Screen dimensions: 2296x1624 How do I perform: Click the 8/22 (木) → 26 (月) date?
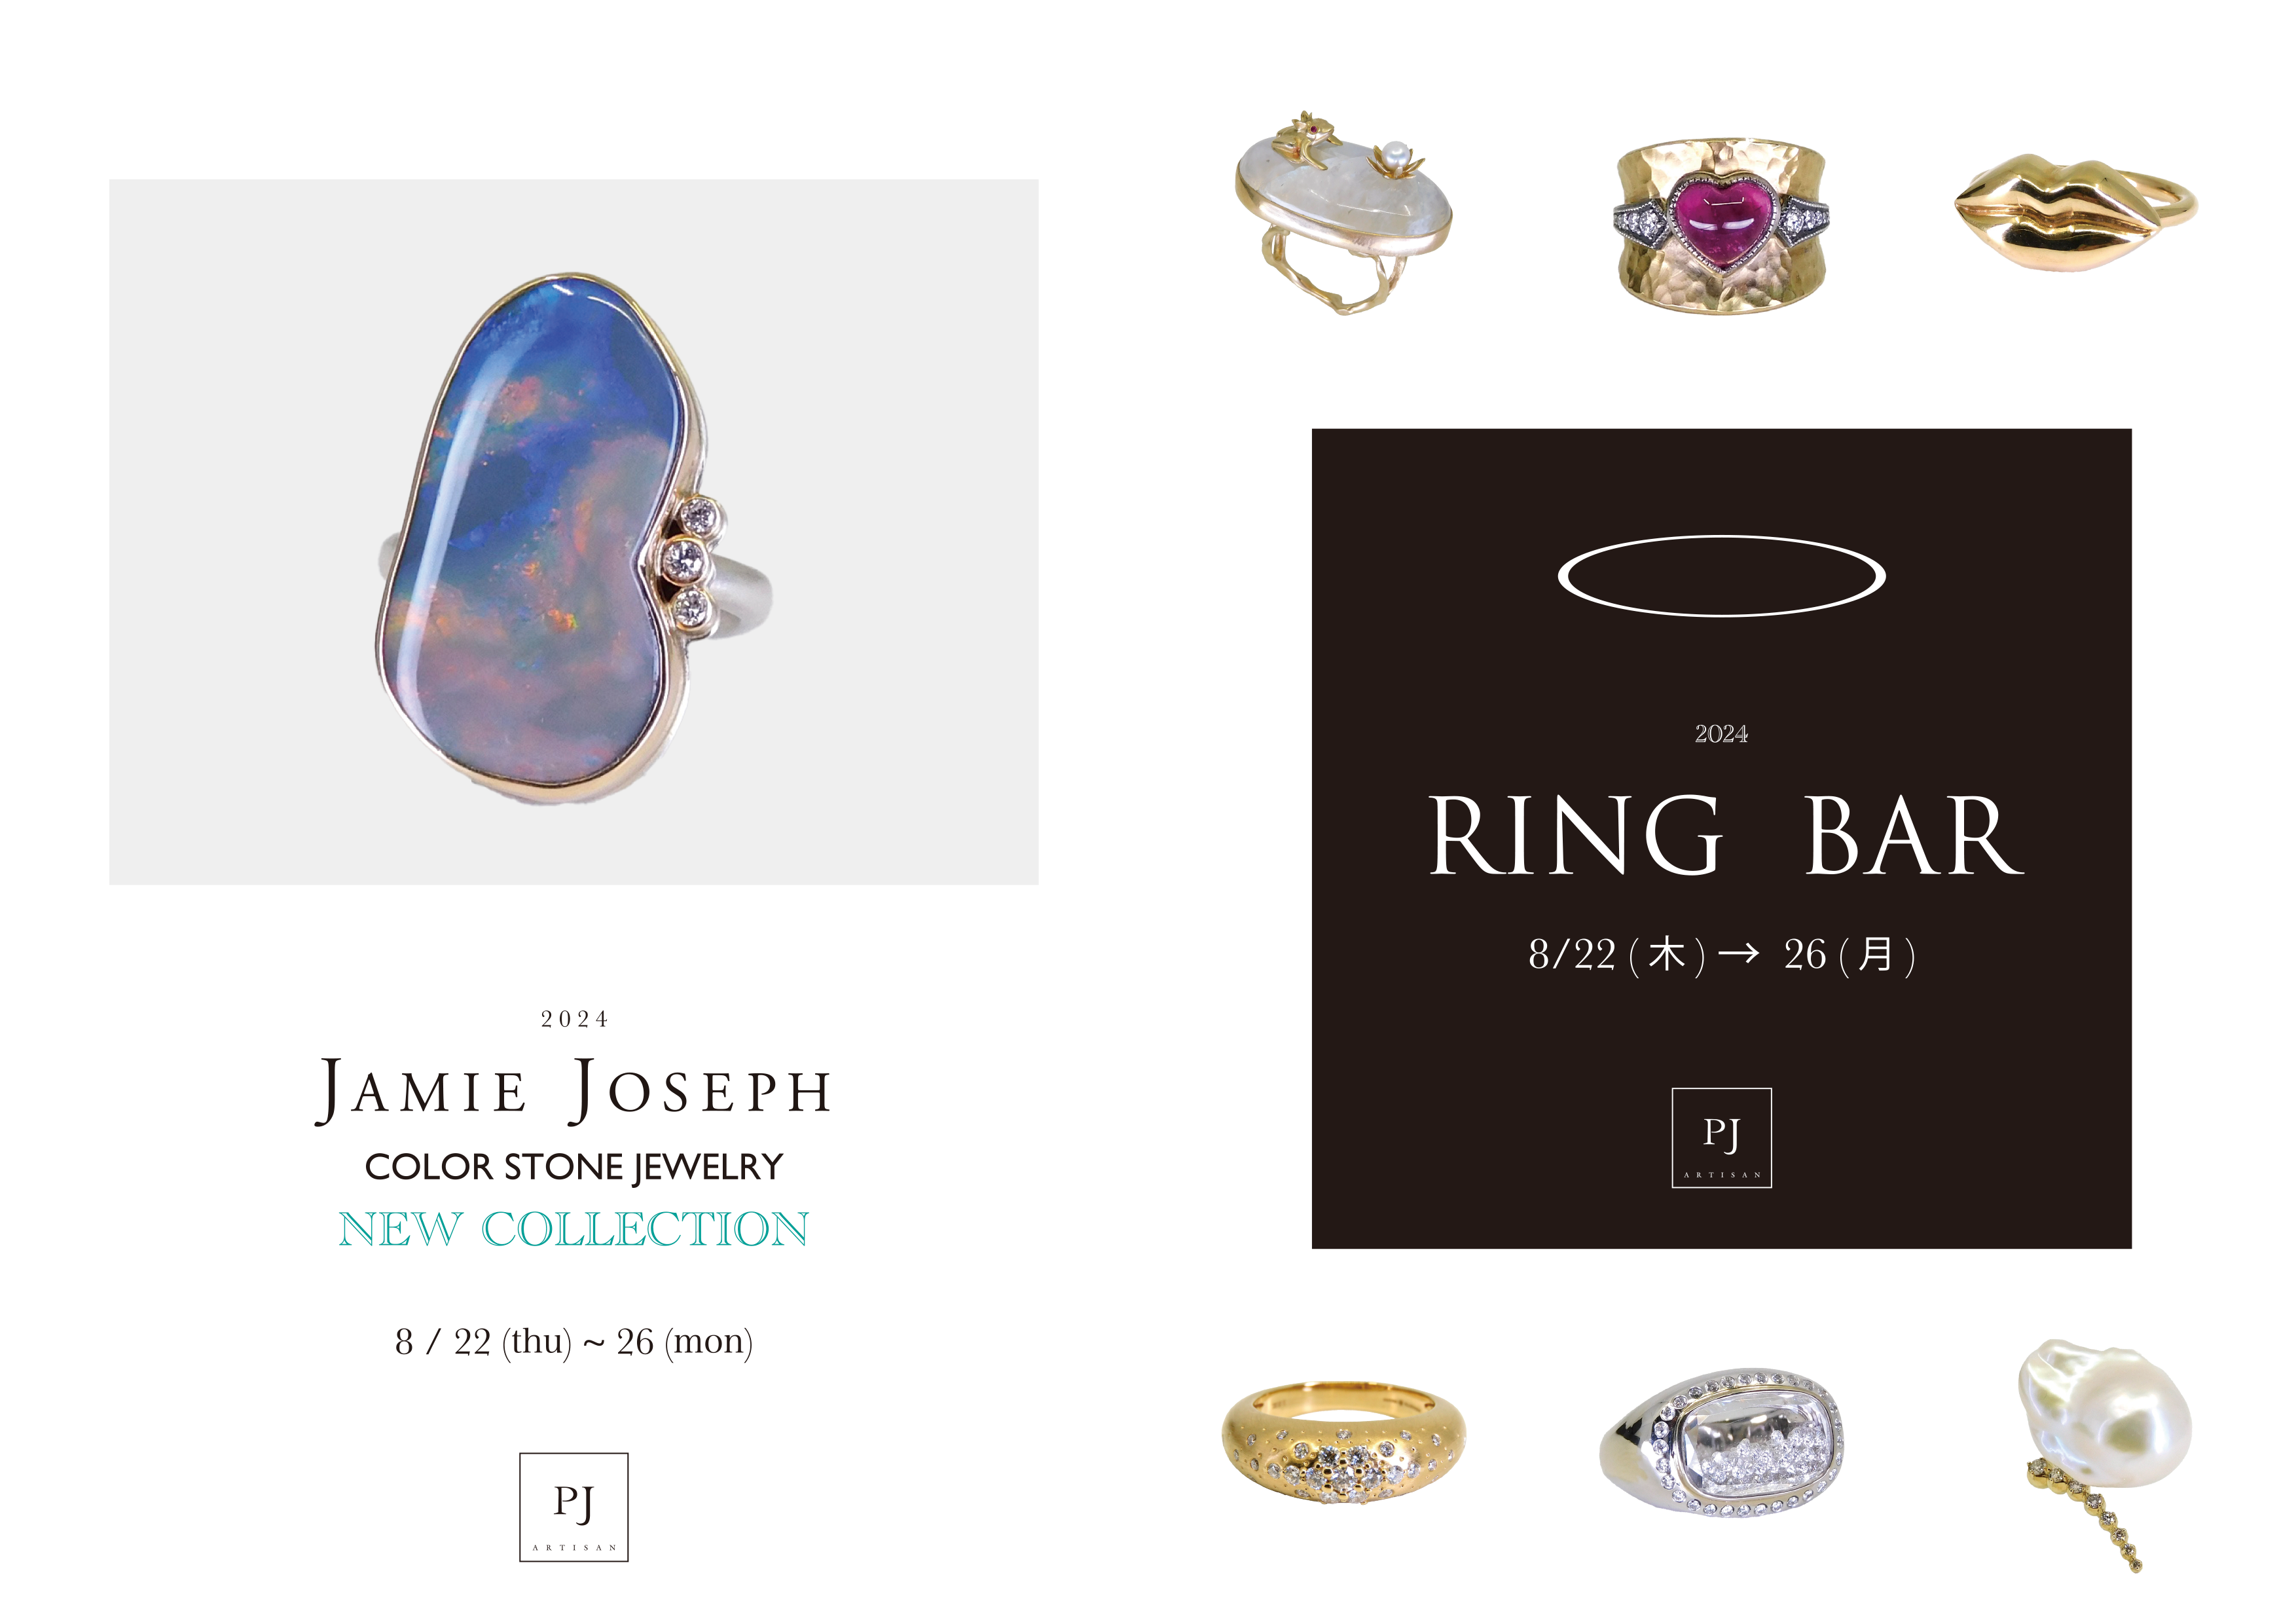[x=1721, y=955]
